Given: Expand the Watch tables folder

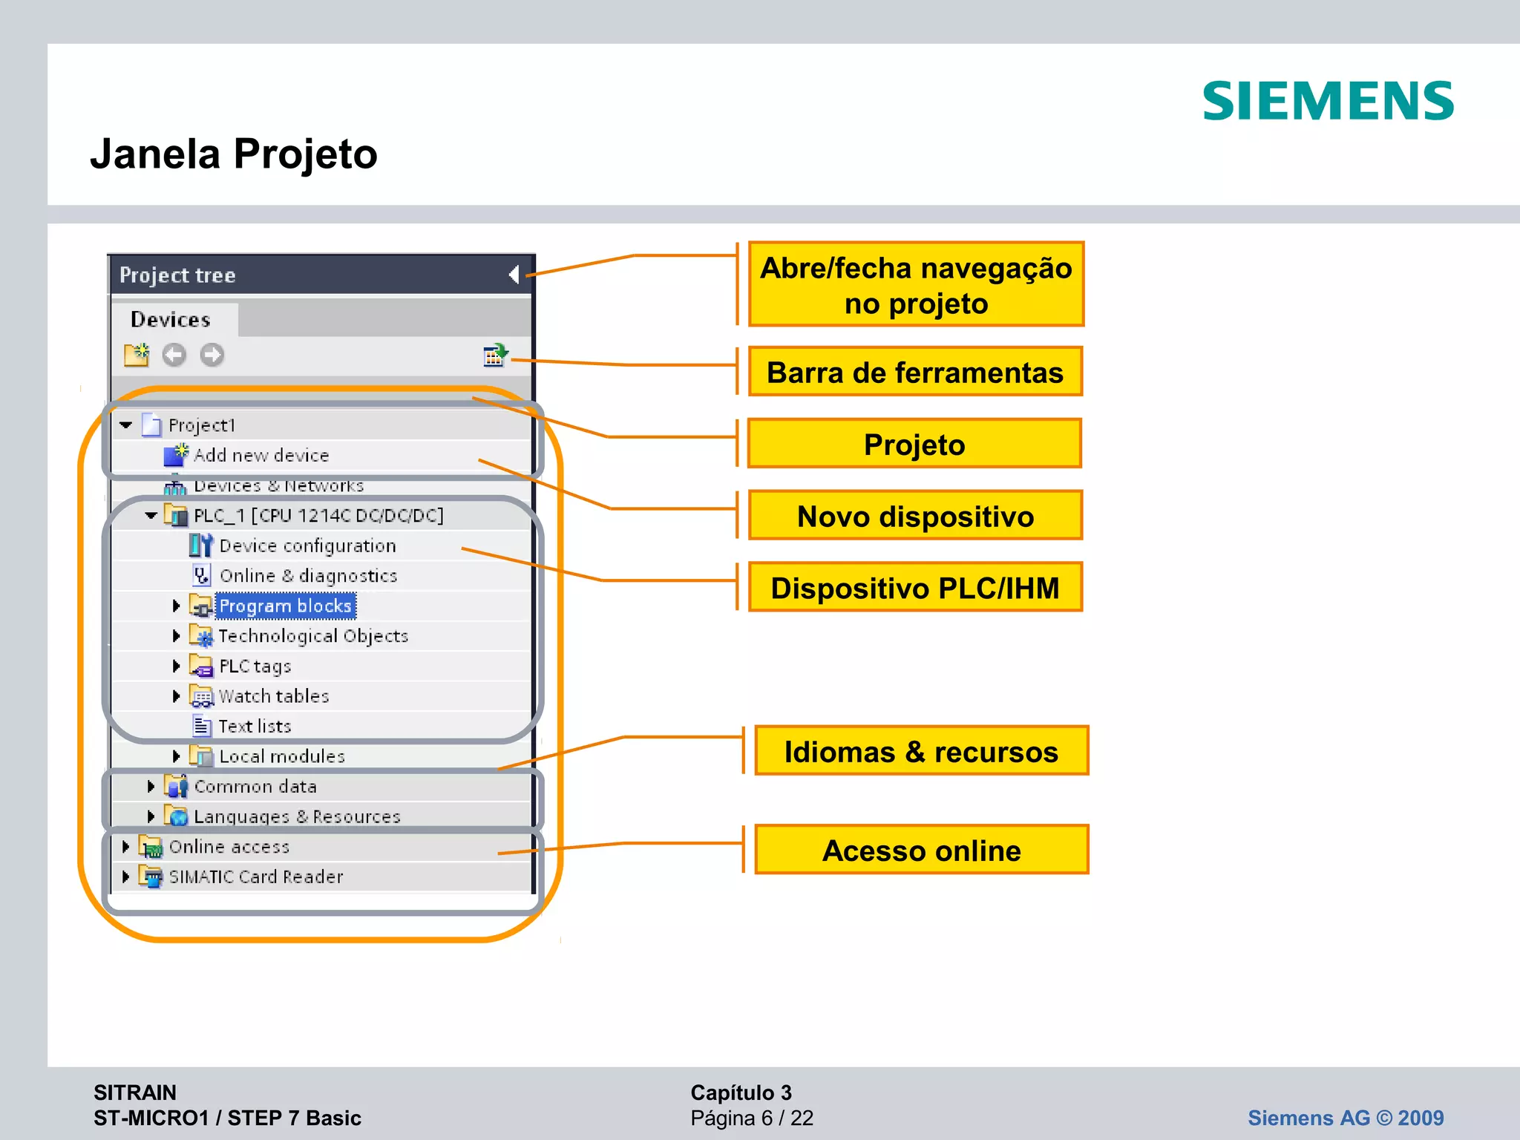Looking at the screenshot, I should click(176, 696).
